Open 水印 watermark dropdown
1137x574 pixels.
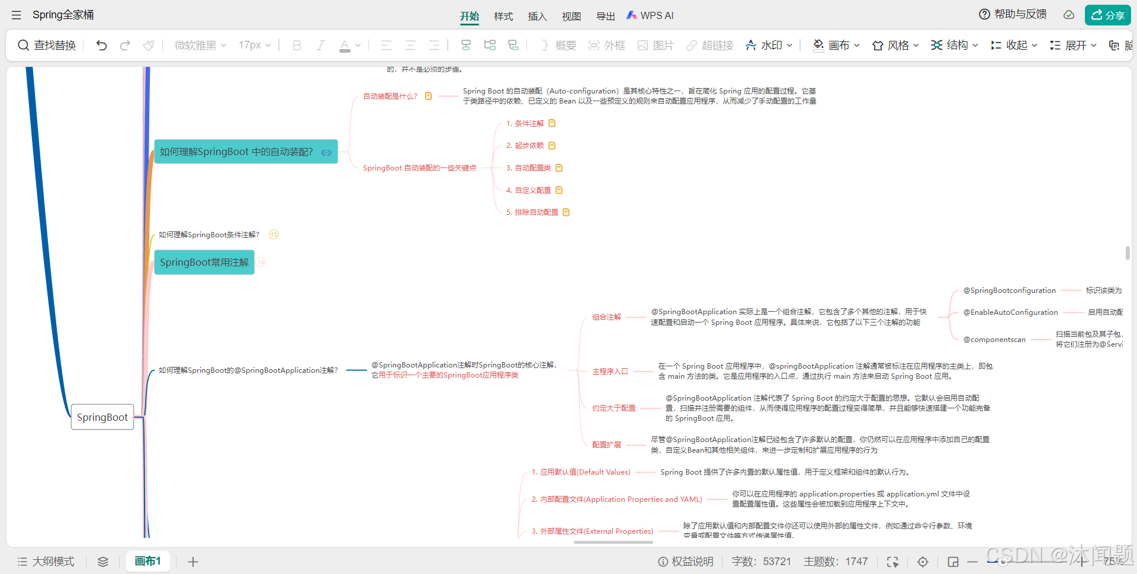pyautogui.click(x=769, y=45)
